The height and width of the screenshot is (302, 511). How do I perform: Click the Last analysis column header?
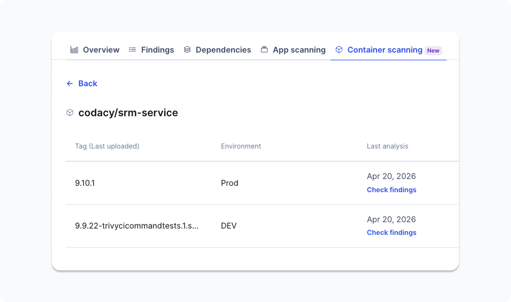click(x=388, y=146)
